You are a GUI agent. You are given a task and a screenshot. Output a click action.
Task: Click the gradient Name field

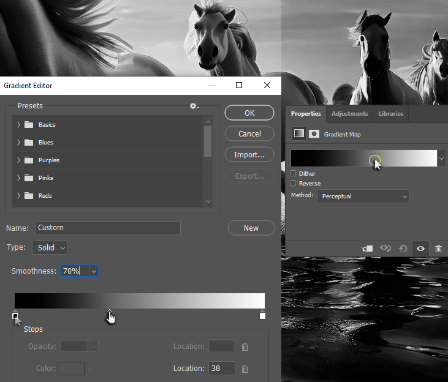[108, 228]
